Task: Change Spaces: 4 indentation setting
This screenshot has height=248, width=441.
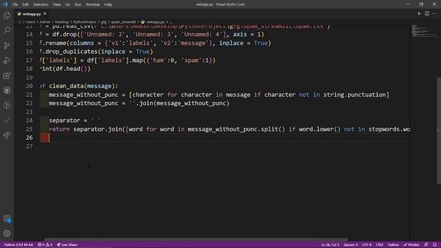Action: pos(351,245)
